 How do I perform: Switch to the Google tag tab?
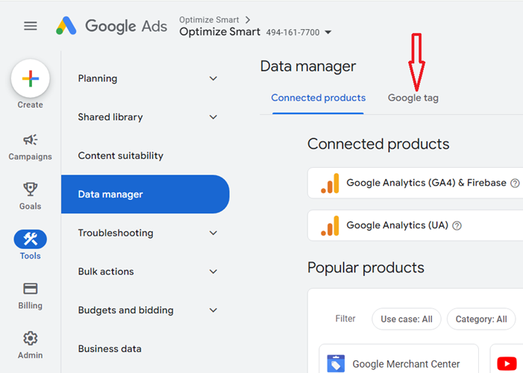[413, 98]
